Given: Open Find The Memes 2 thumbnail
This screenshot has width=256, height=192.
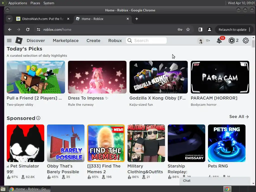Looking at the screenshot, I should pyautogui.click(x=106, y=143).
